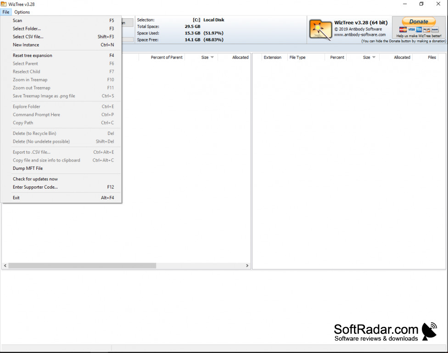Choose Select Folder... menu entry
The width and height of the screenshot is (448, 353).
(x=61, y=28)
